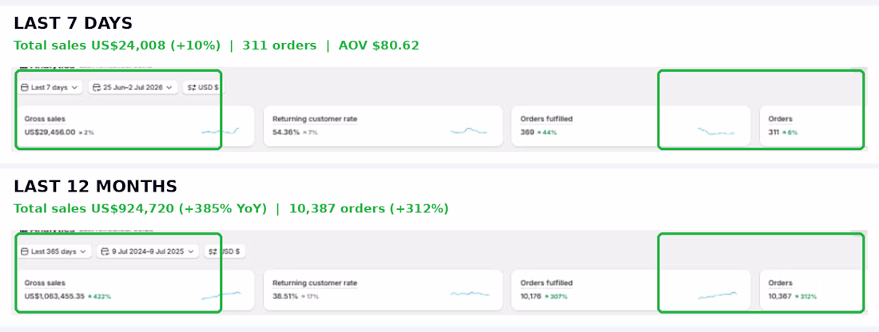This screenshot has height=332, width=879.
Task: Open Returning customer rate card showing 54.36%
Action: 383,126
